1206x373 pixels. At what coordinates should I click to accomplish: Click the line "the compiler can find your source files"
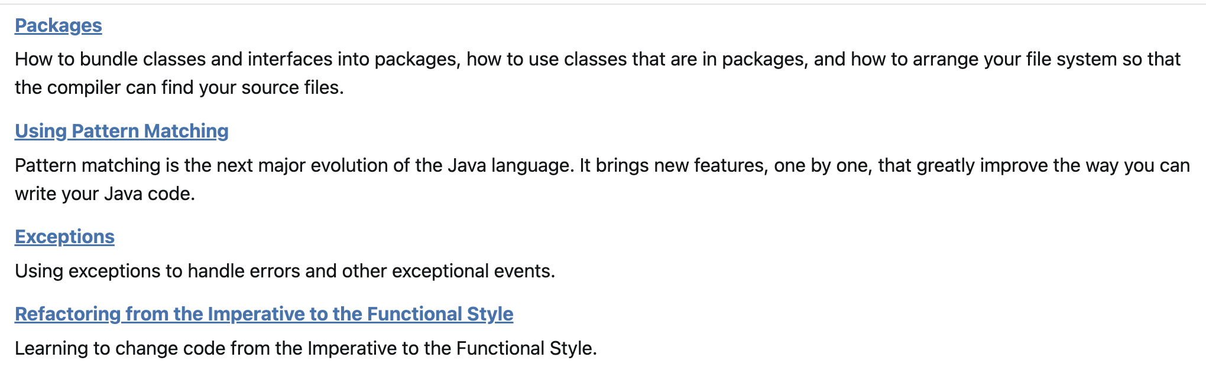[179, 87]
